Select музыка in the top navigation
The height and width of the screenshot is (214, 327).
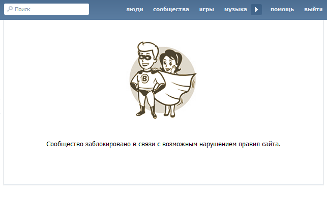pyautogui.click(x=235, y=9)
